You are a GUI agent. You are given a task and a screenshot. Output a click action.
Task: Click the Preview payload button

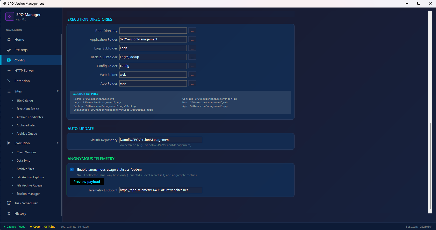(87, 182)
